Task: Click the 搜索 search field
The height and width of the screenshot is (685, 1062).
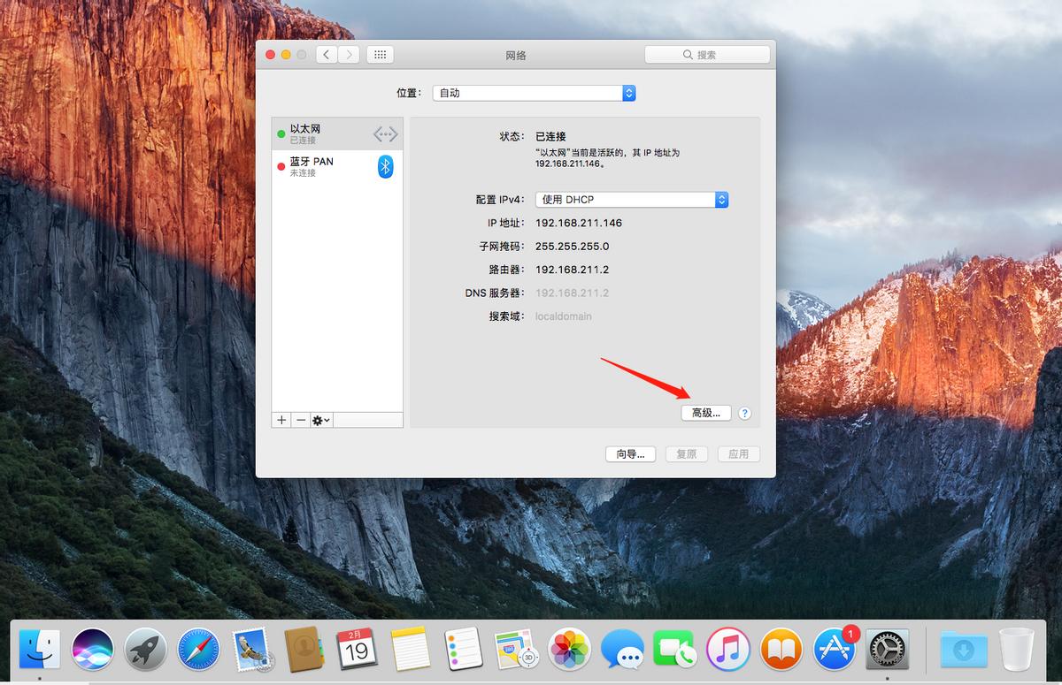Action: click(707, 55)
